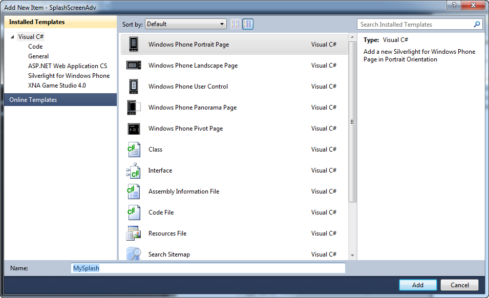Click the 'Assembly Information File' label

click(x=184, y=191)
